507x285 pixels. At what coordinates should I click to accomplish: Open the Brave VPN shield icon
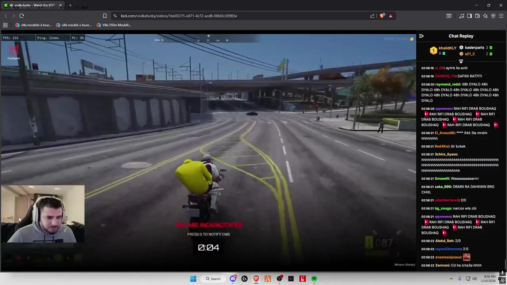493,16
